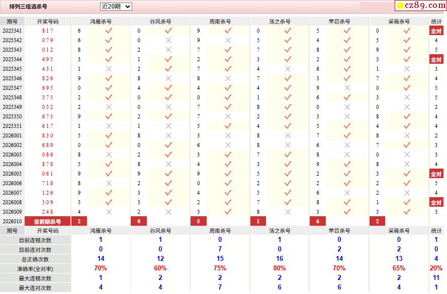Click 采薇杀号 checkmark in row 2026009
Viewport: 447px width, 294px height.
click(407, 212)
